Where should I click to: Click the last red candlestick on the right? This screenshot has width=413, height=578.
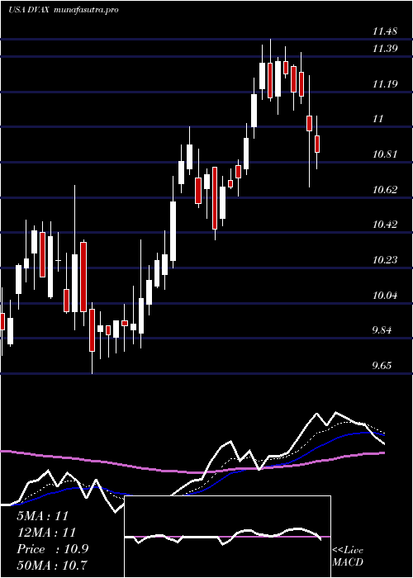(316, 144)
